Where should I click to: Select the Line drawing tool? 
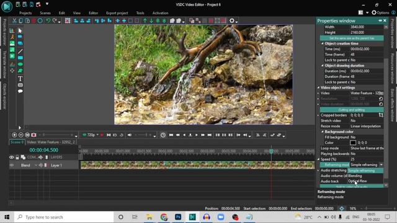20,51
